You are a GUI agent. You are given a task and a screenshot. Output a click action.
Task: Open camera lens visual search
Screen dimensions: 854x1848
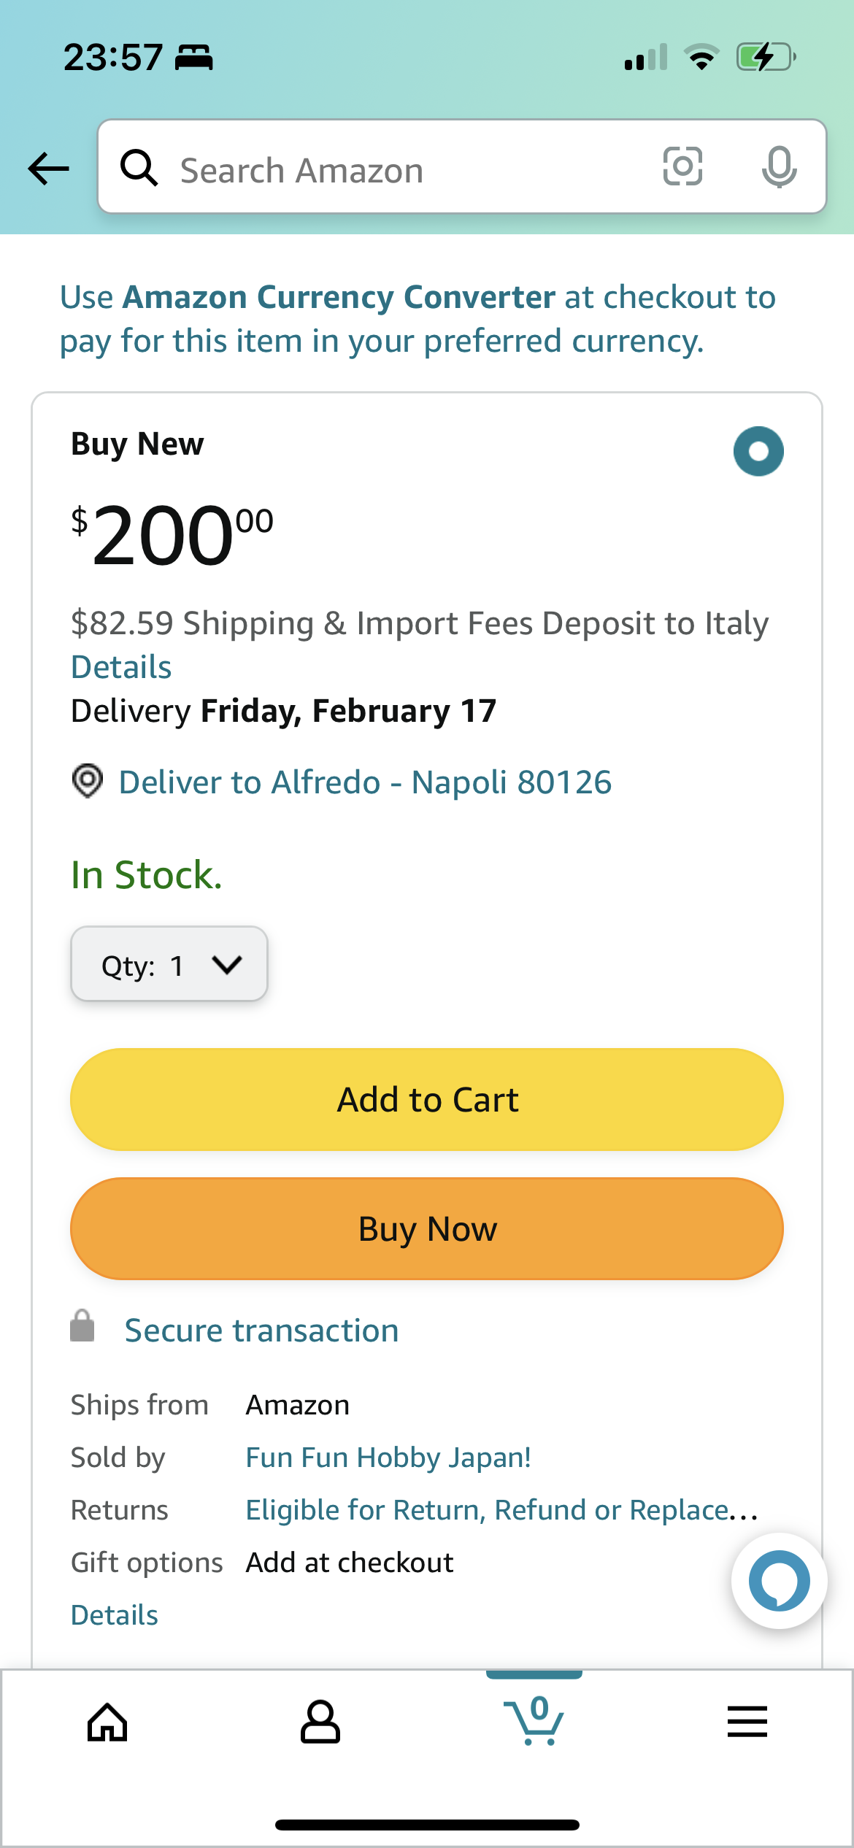click(x=682, y=166)
